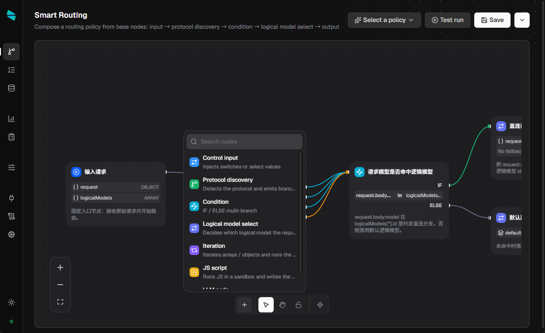Choose Condition node from list
The image size is (545, 333).
pos(243,206)
